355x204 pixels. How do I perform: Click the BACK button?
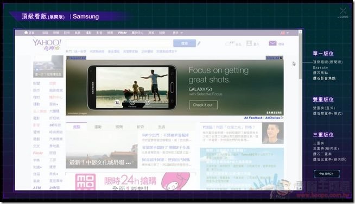[327, 174]
